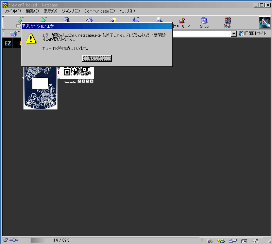The height and width of the screenshot is (244, 272).
Task: Click the Back navigation arrow icon
Action: click(20, 20)
